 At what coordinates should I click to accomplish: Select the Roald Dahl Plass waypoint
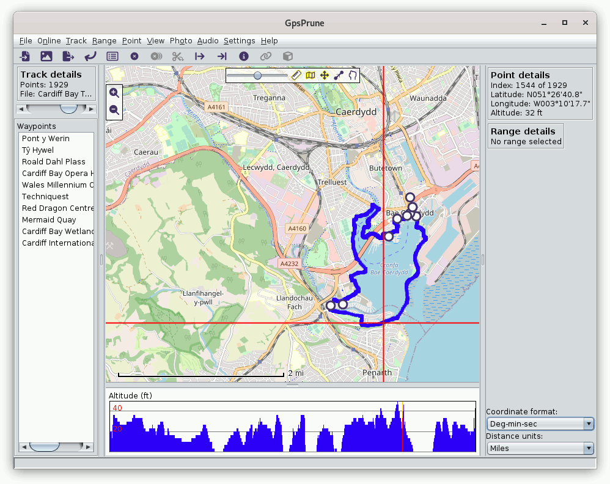pyautogui.click(x=54, y=162)
